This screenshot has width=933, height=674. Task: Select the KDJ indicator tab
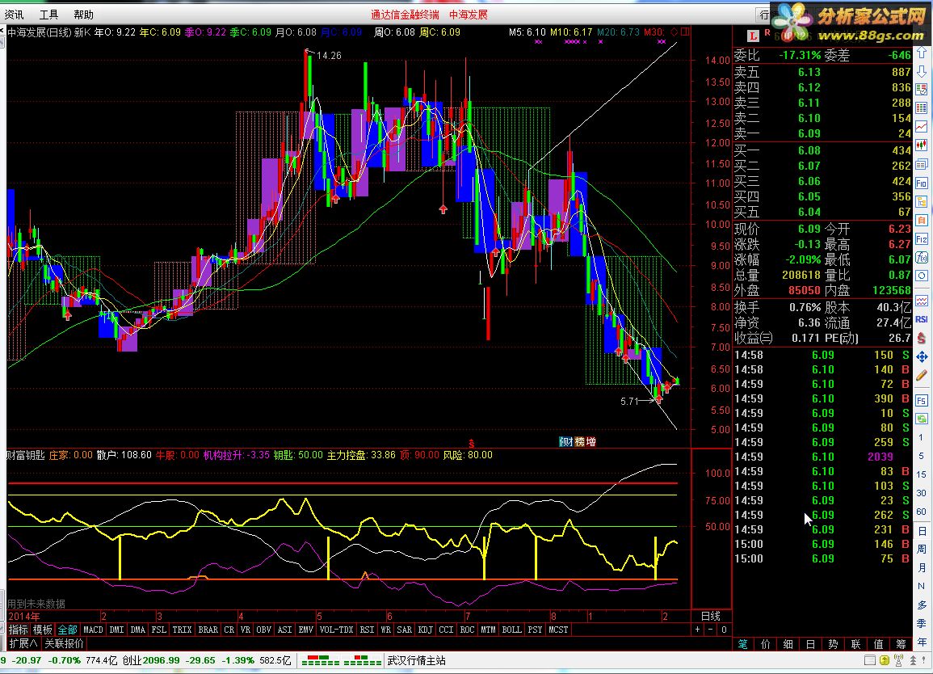coord(426,630)
